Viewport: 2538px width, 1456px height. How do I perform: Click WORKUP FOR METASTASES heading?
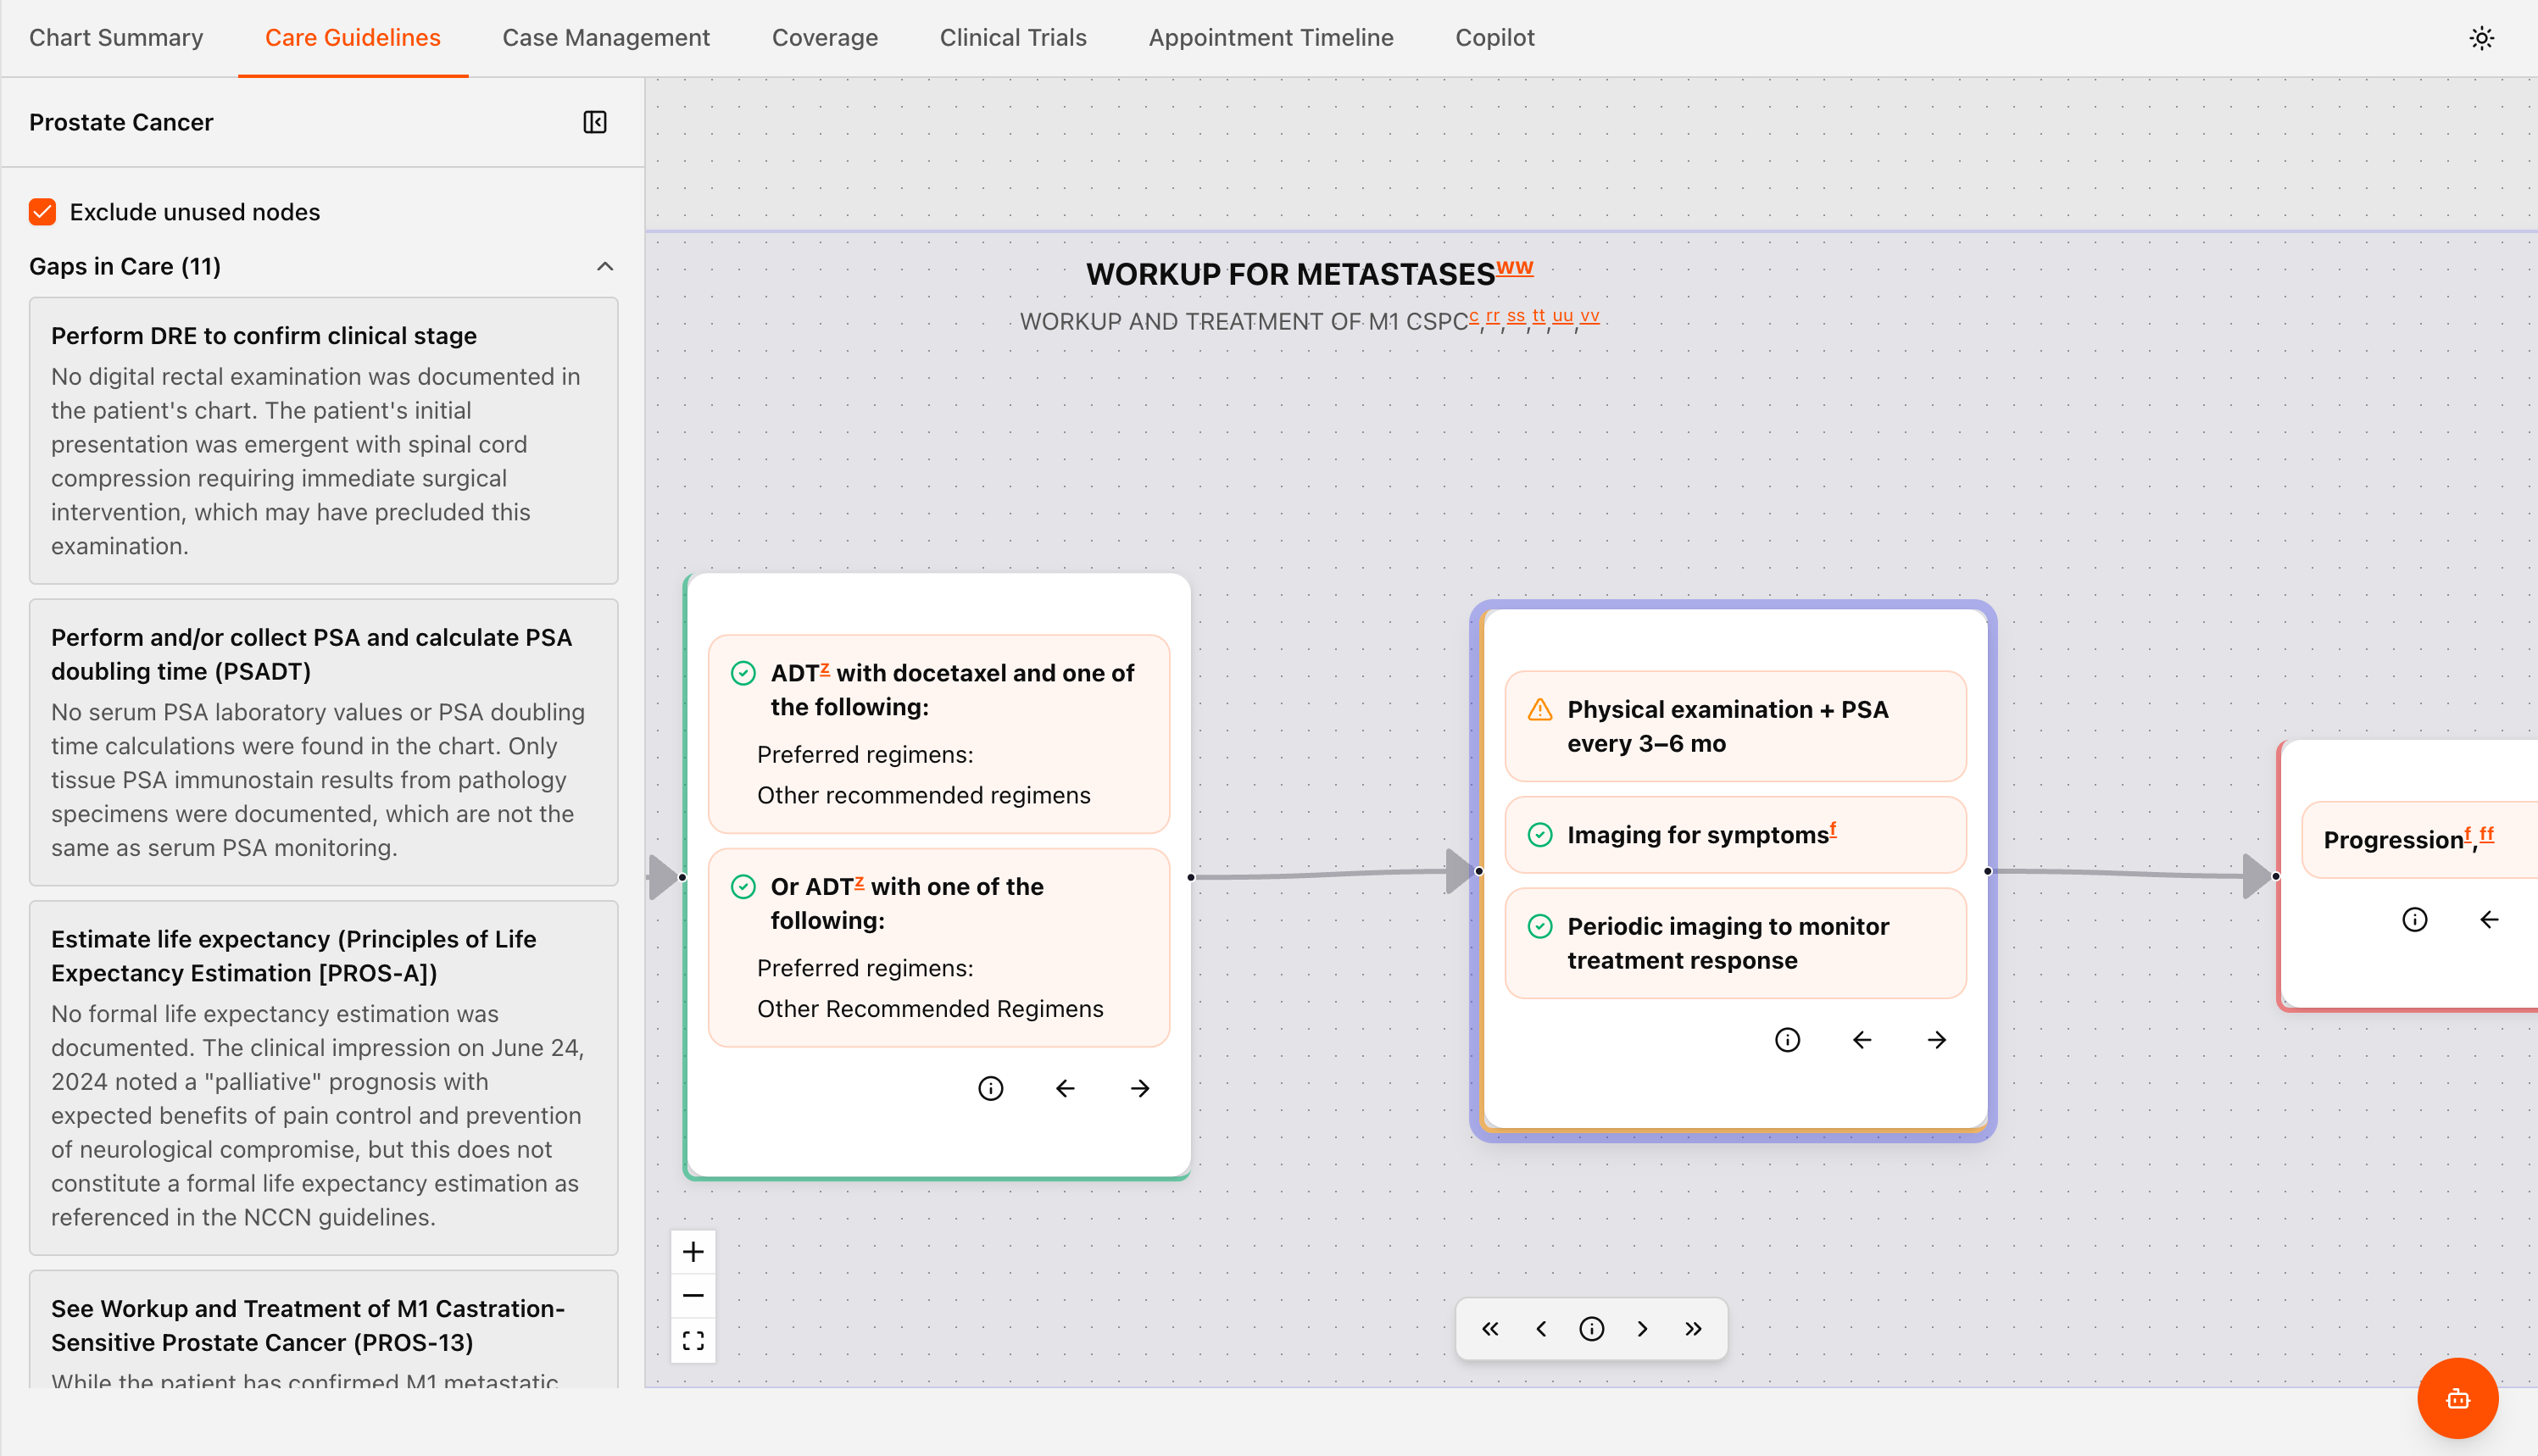point(1290,274)
